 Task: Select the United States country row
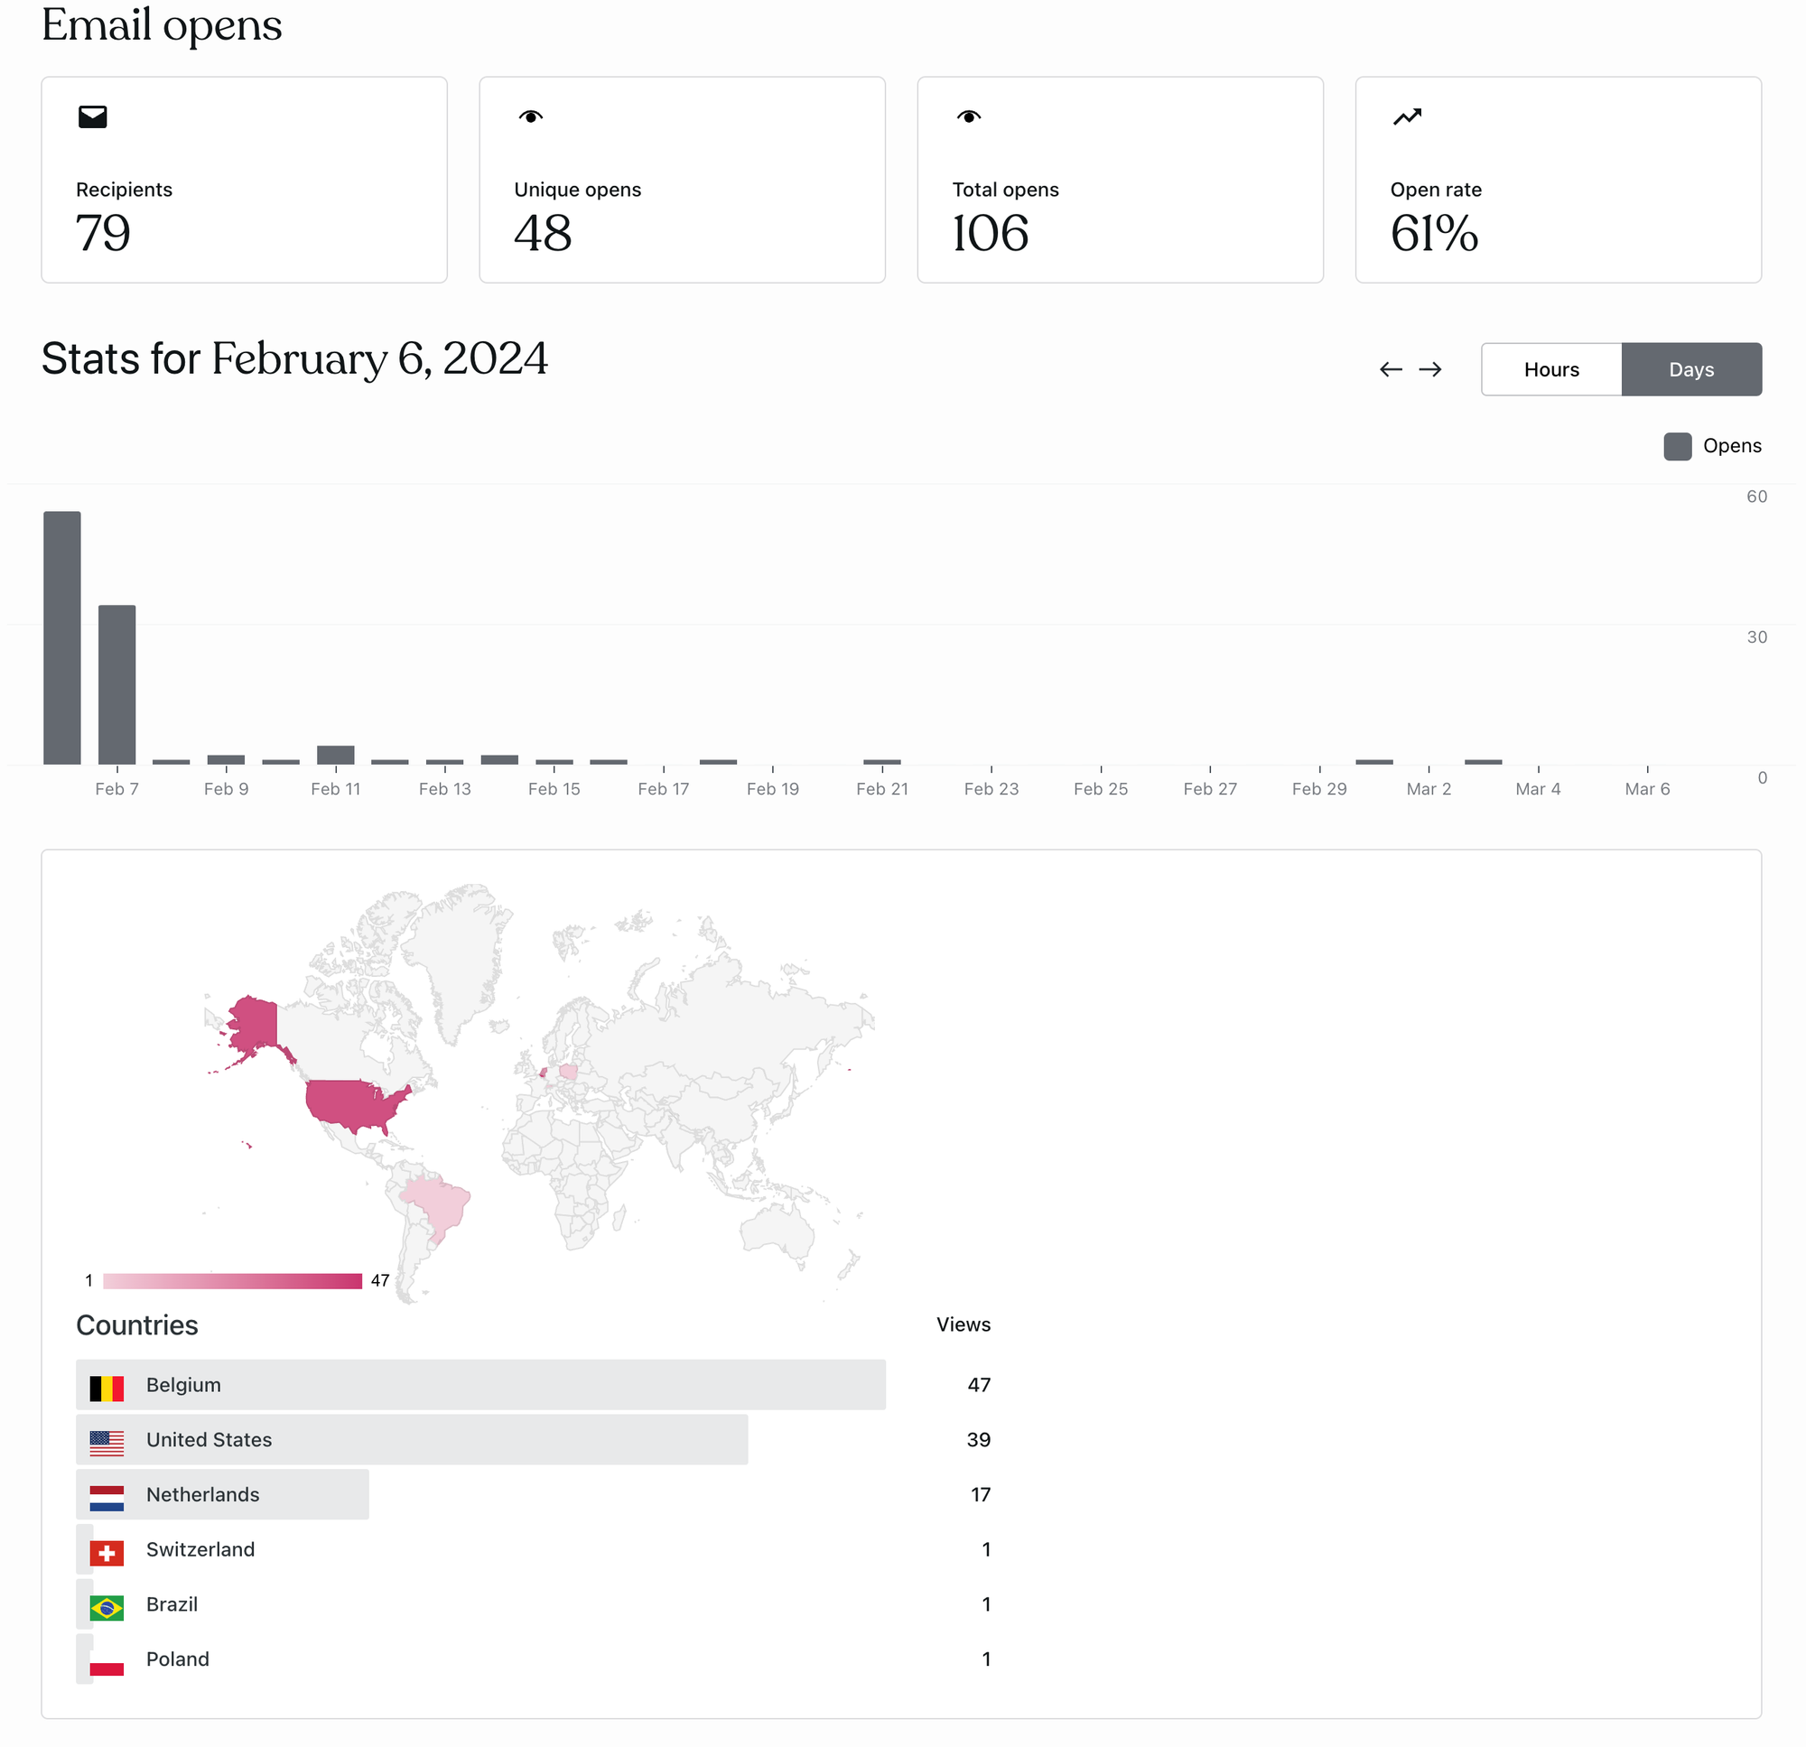coord(411,1439)
